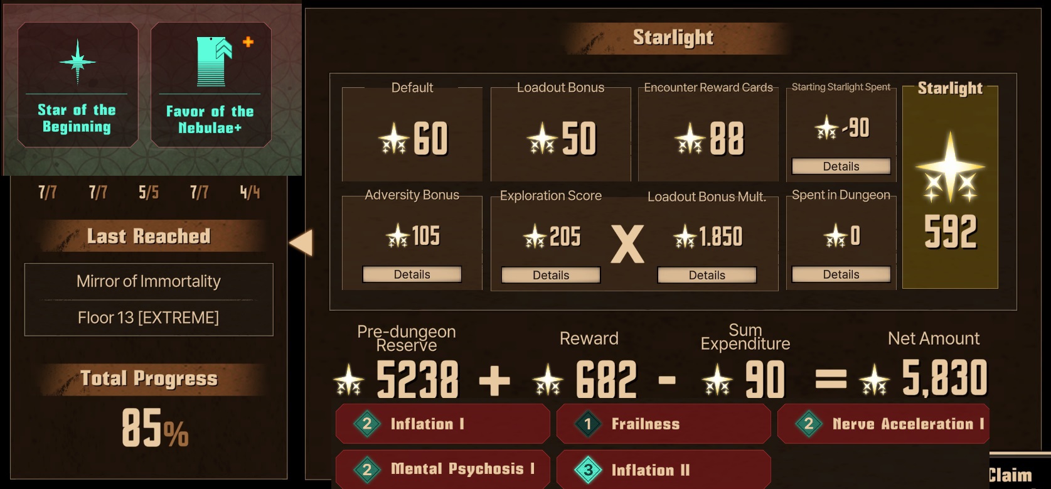This screenshot has height=489, width=1051.
Task: Select the Inflation II adversity tag
Action: coord(664,469)
